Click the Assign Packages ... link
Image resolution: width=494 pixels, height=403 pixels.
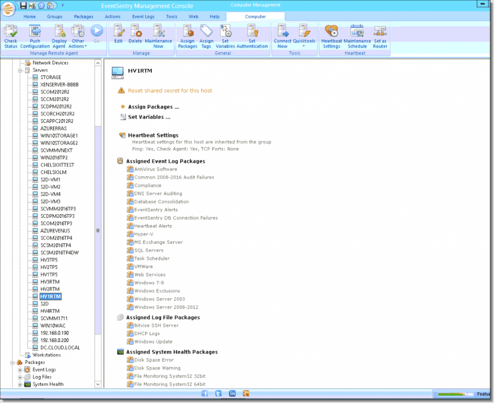coord(153,107)
